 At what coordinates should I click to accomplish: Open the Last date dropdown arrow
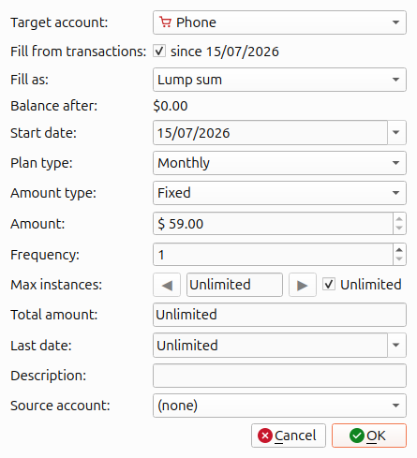click(396, 345)
